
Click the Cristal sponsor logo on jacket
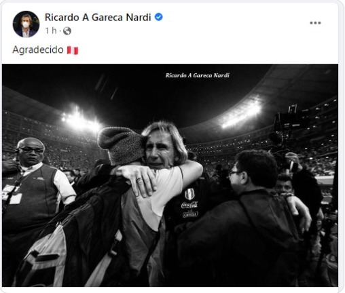[x=190, y=214]
